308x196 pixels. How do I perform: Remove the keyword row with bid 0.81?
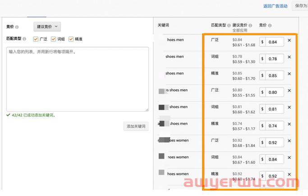coord(289,107)
